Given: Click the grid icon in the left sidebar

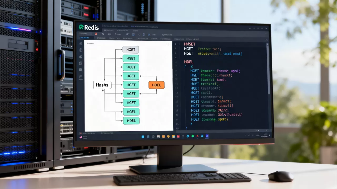Looking at the screenshot, I should point(81,63).
